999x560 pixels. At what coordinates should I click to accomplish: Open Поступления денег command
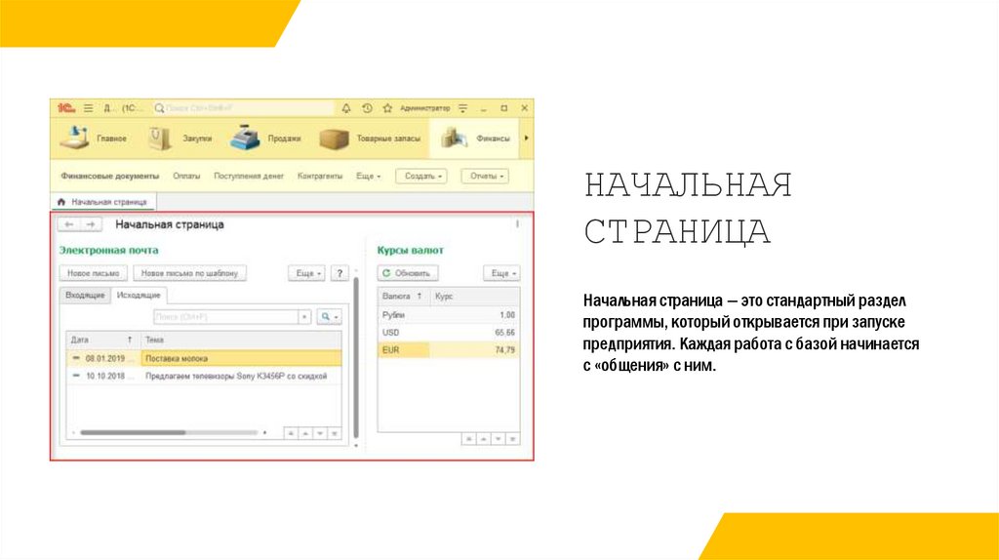coord(249,176)
